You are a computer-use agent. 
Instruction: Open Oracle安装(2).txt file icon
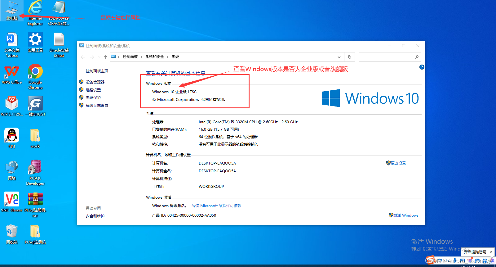(x=59, y=45)
